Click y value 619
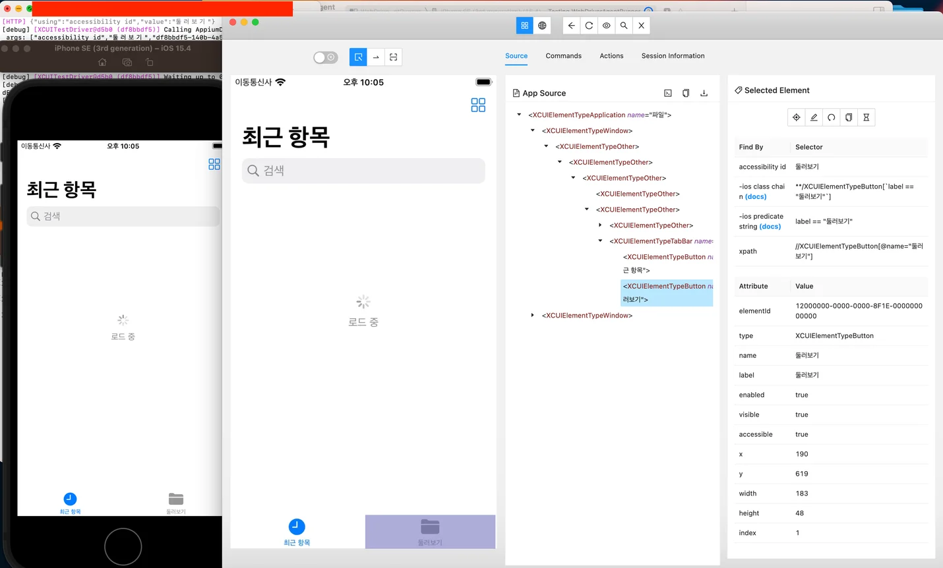The image size is (943, 568). pos(802,474)
